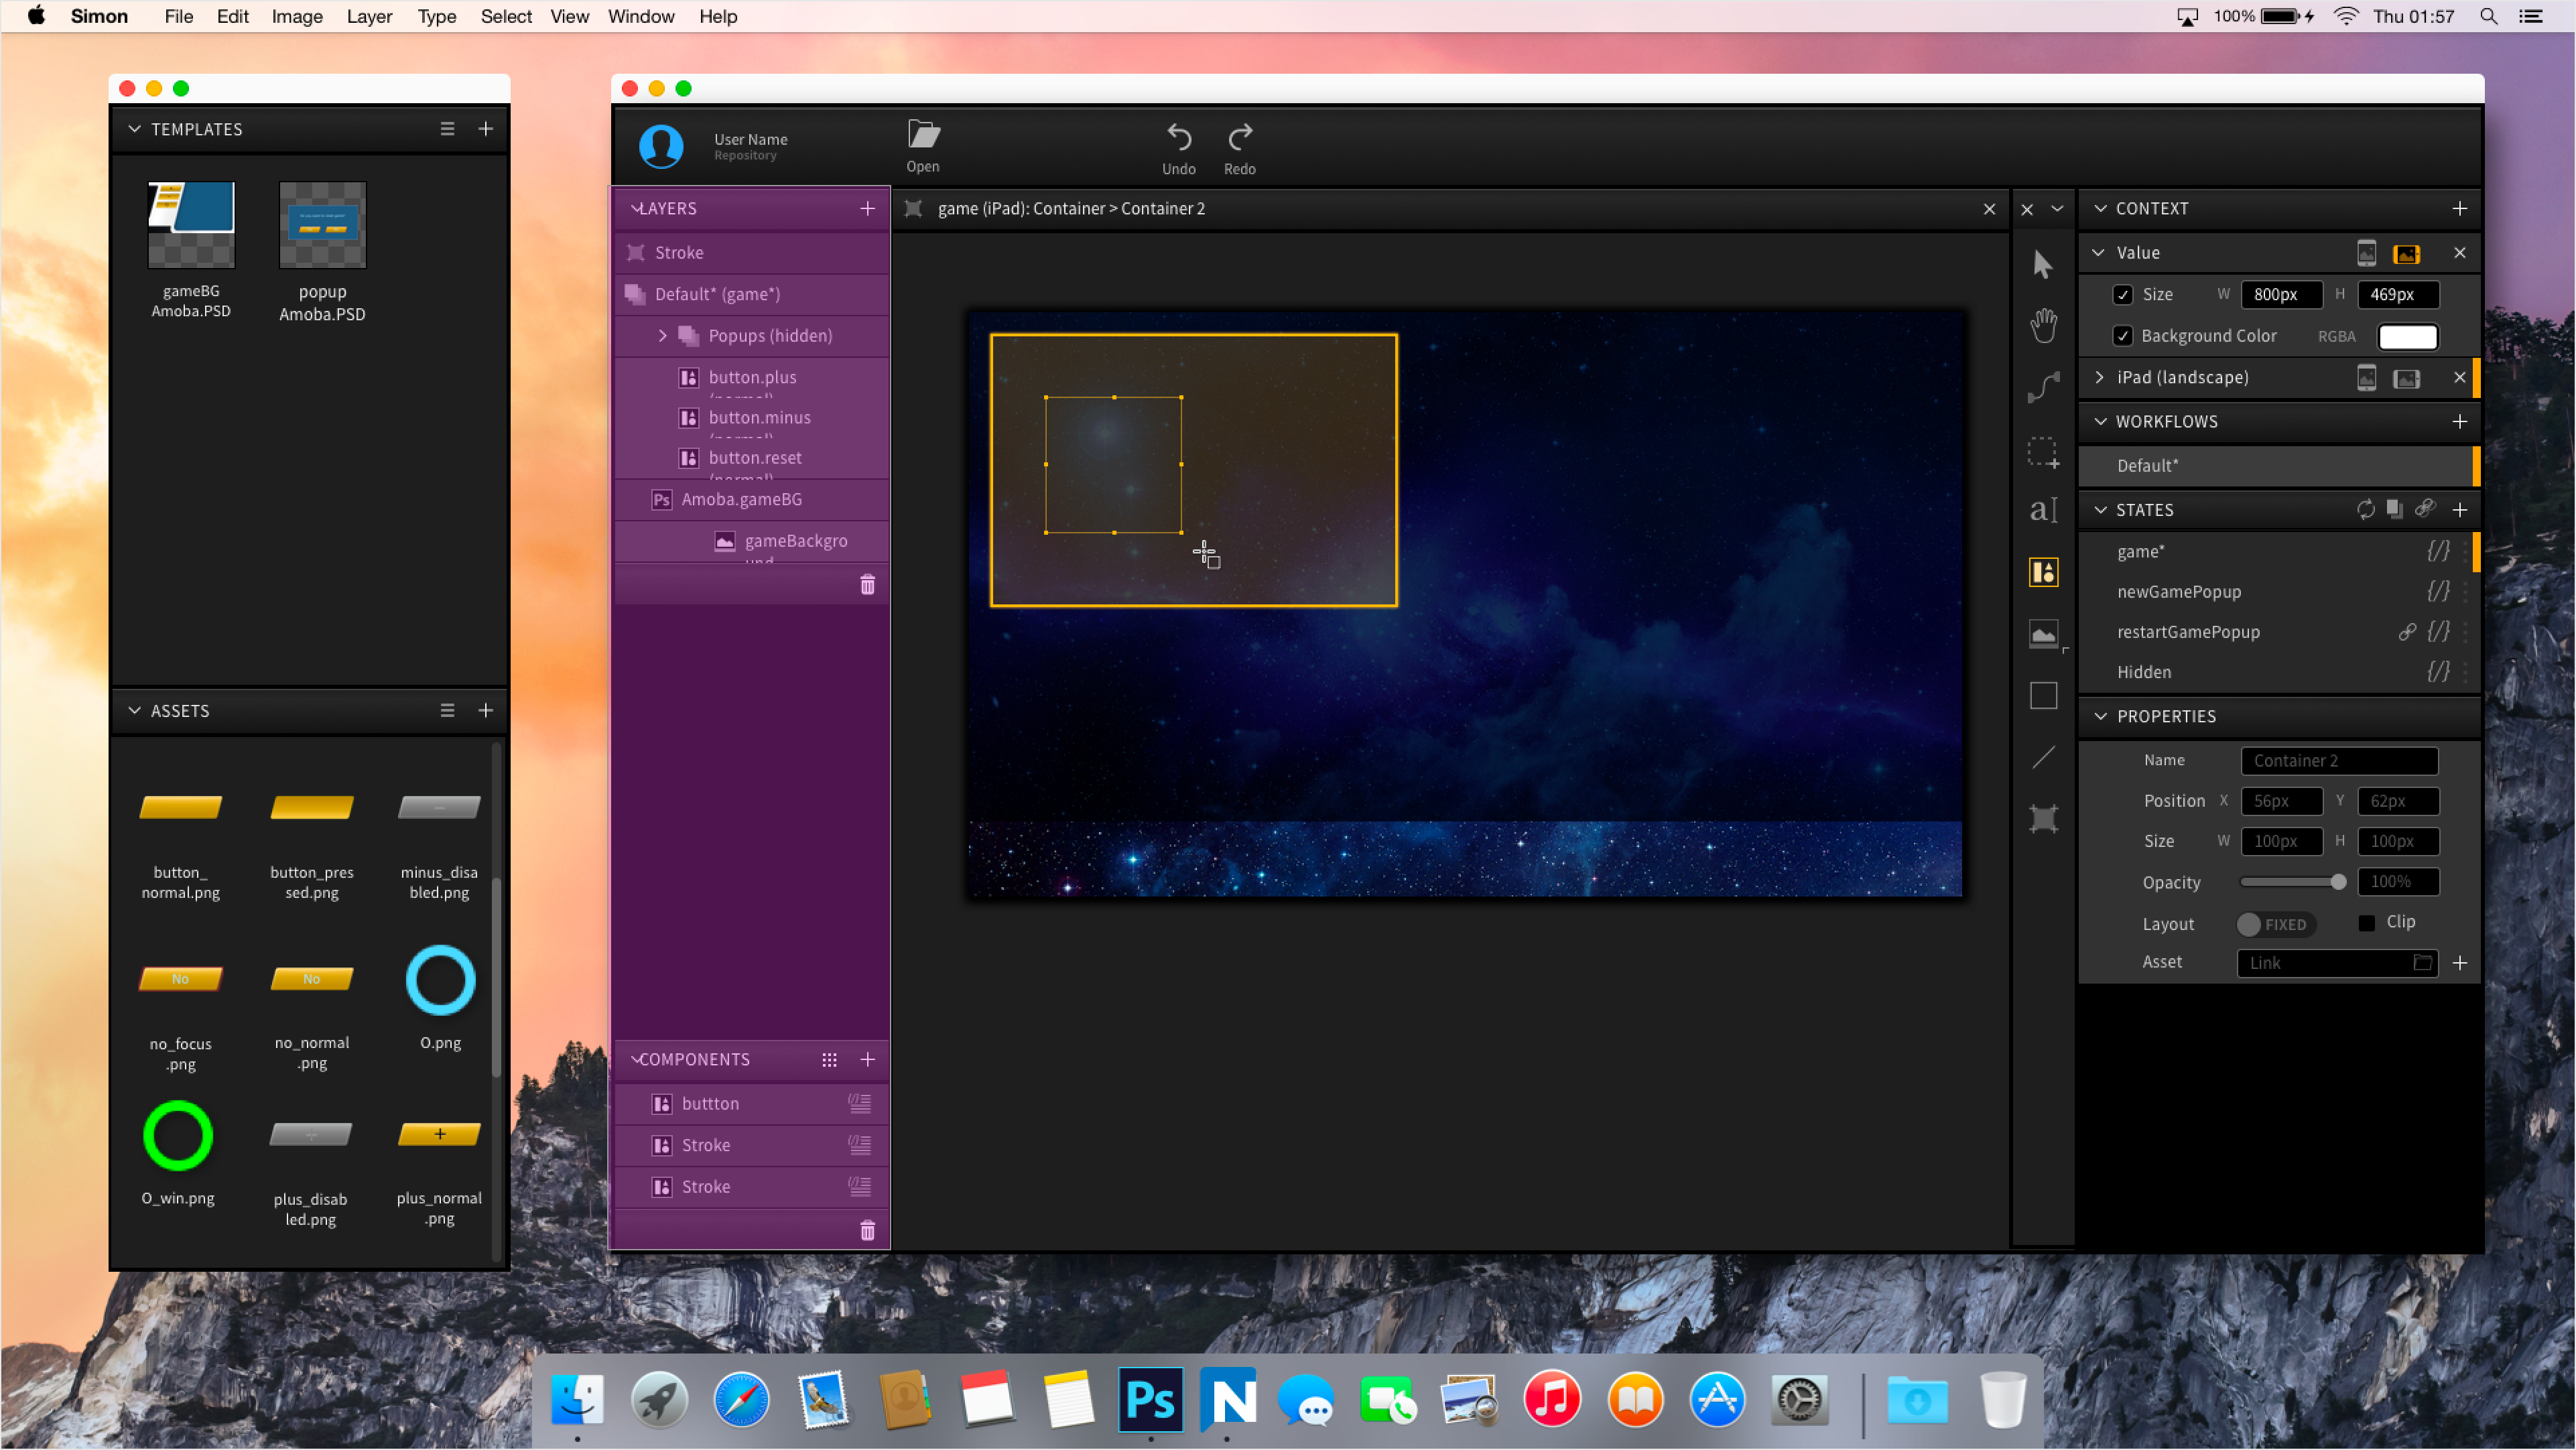Delete component using Components trash icon

867,1231
